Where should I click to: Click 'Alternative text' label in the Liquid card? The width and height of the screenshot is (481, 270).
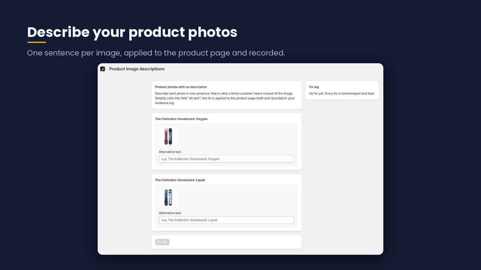tap(170, 213)
